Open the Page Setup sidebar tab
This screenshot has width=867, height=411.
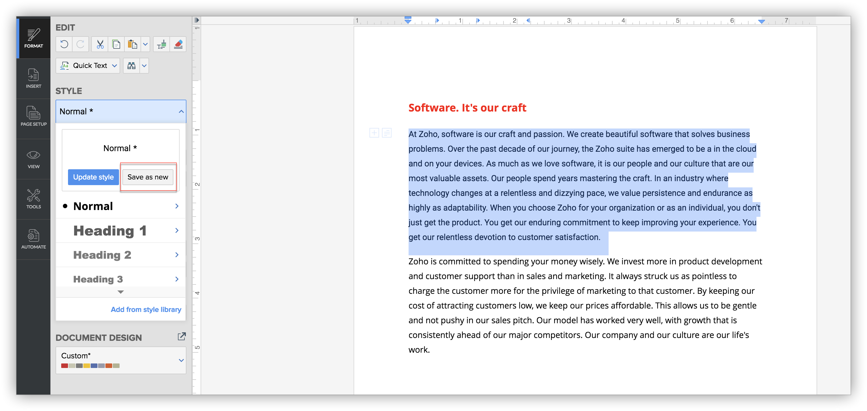33,116
